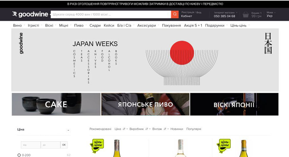Click the 'до' maximum price field
Viewport: 289px width, 157px height.
[50, 145]
